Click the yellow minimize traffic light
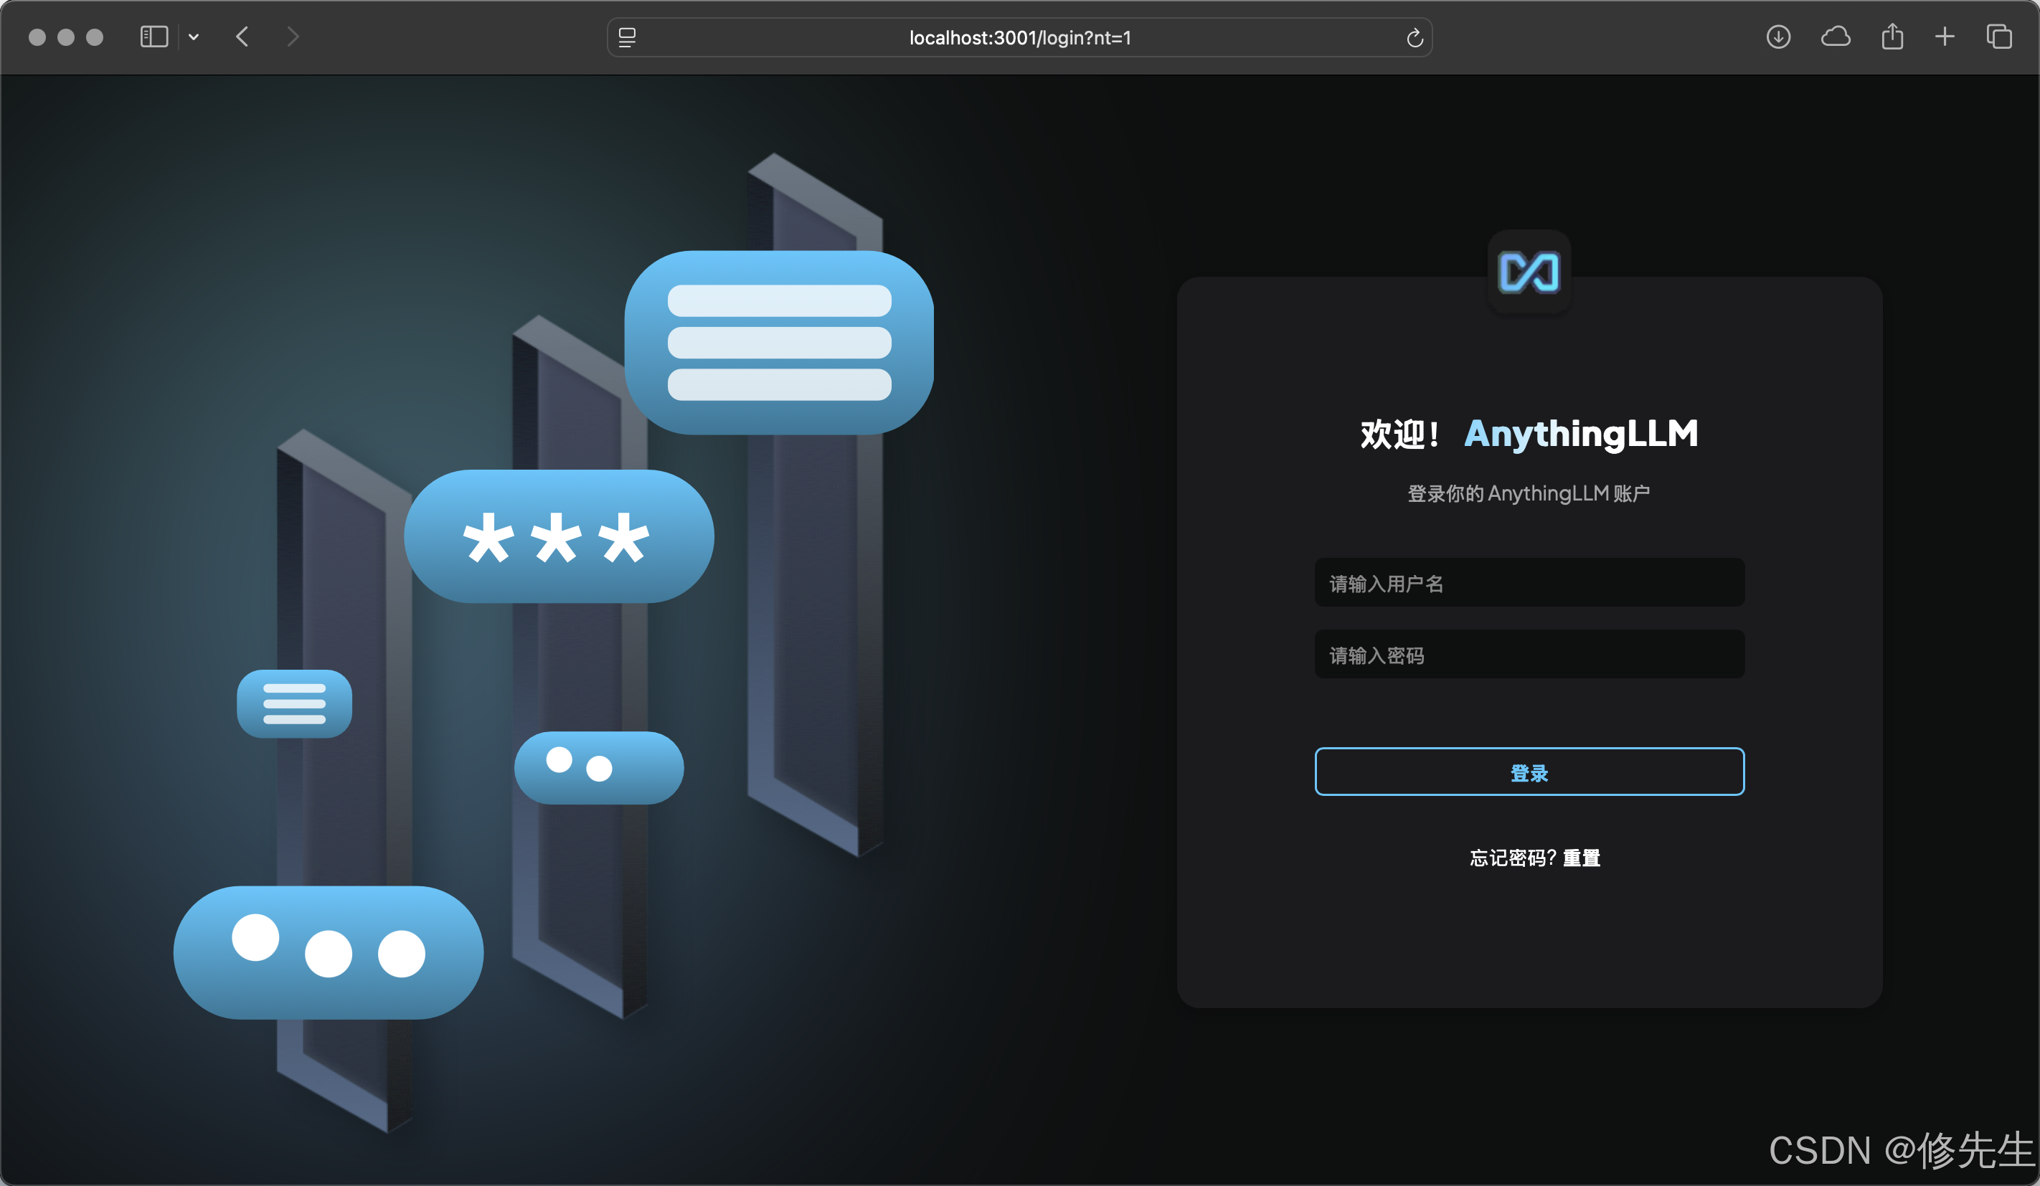Image resolution: width=2040 pixels, height=1186 pixels. coord(65,37)
